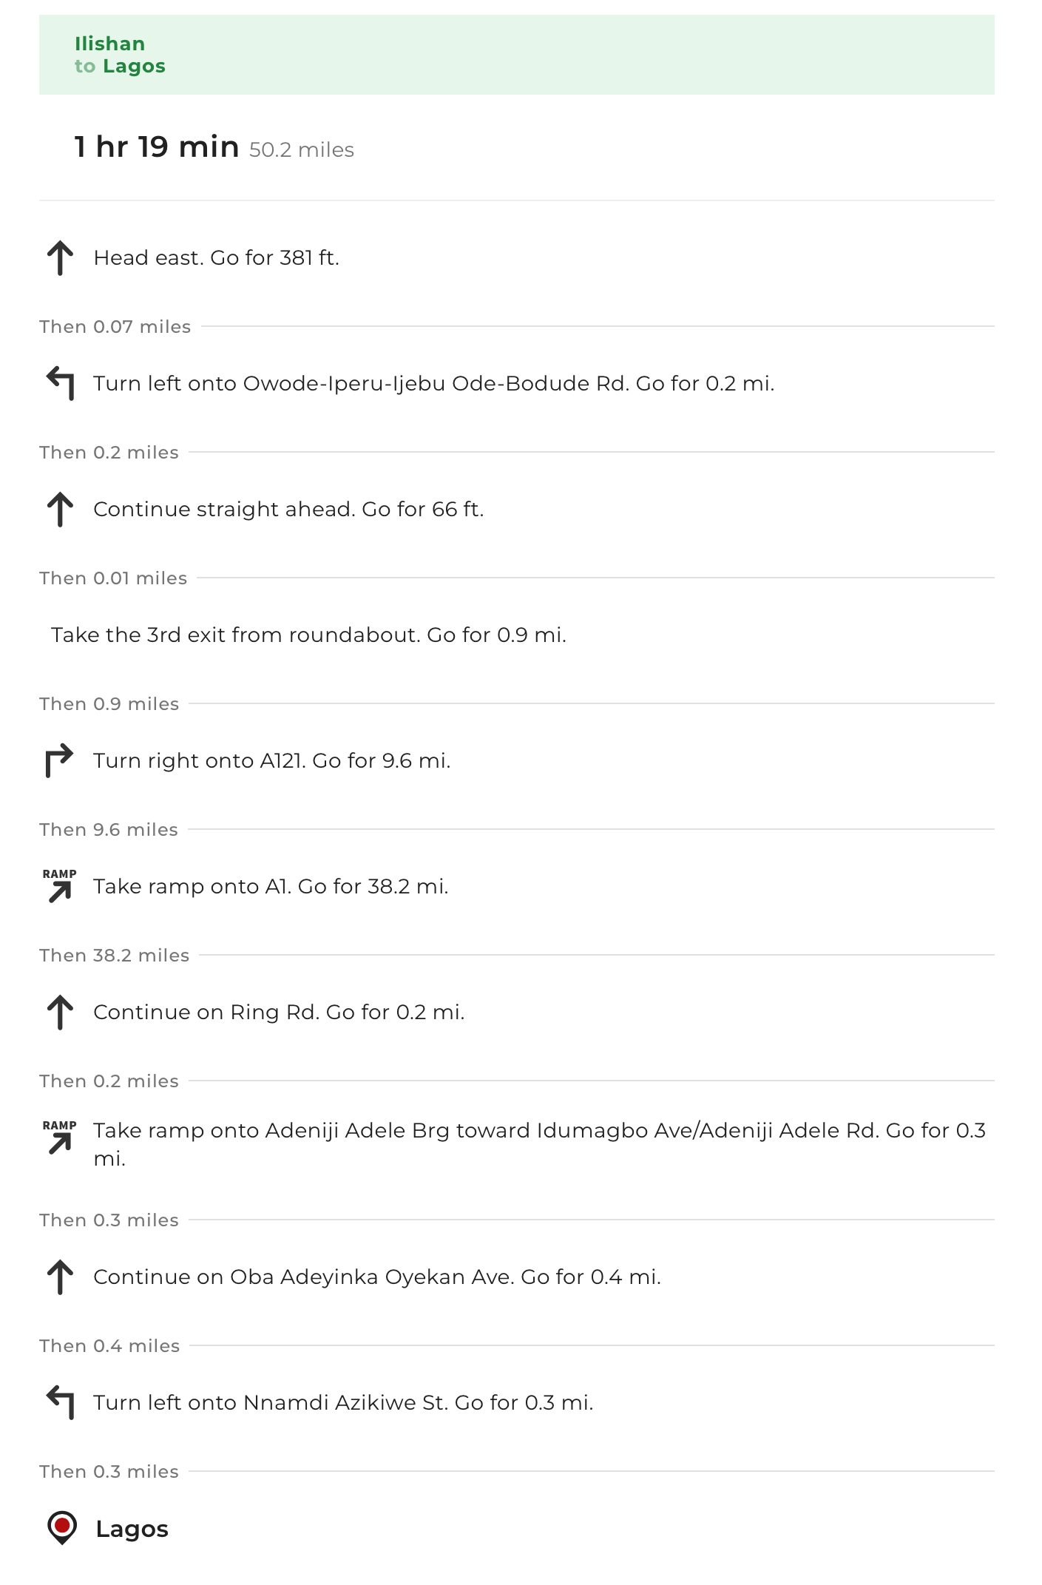Click the Ilishan origin label
The height and width of the screenshot is (1585, 1042).
pos(109,44)
